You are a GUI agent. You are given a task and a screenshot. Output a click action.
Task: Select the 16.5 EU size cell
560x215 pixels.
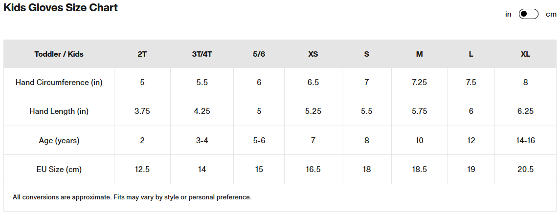tap(313, 170)
